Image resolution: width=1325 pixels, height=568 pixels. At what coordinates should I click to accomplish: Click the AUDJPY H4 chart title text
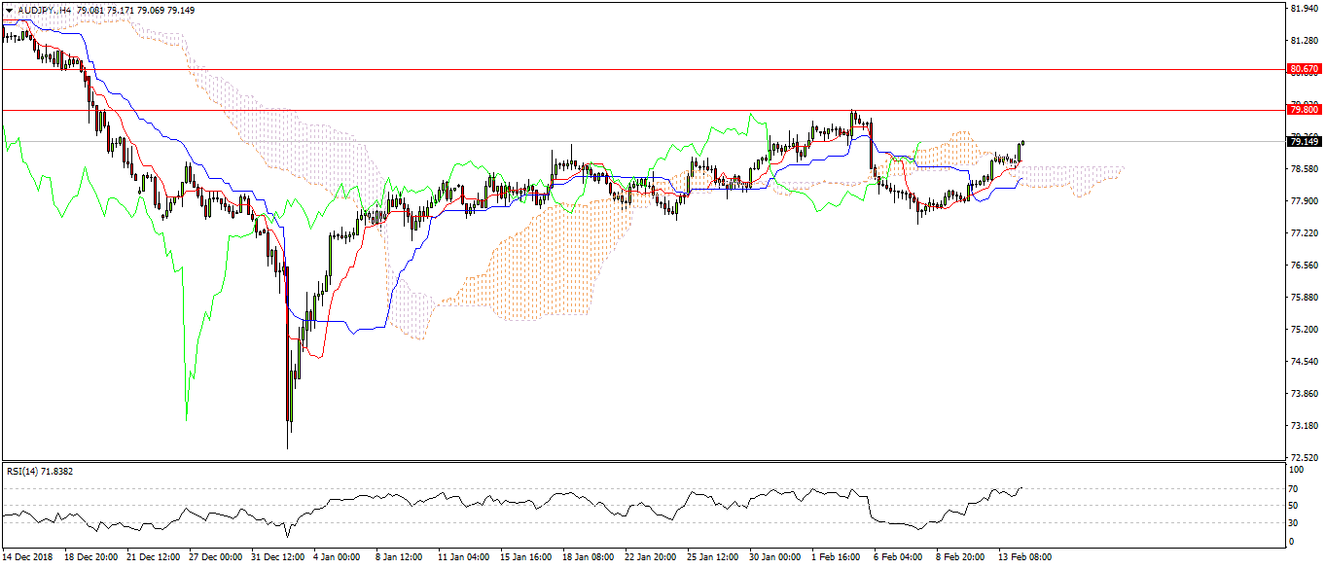point(45,10)
